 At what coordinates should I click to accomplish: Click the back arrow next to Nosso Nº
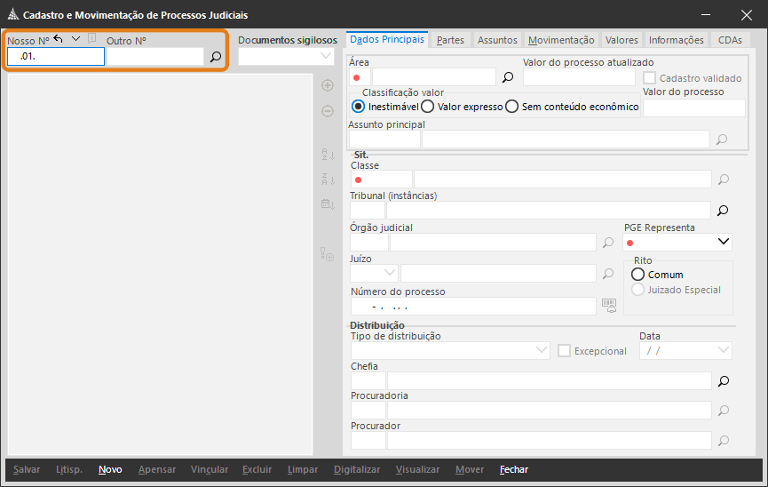coord(59,39)
